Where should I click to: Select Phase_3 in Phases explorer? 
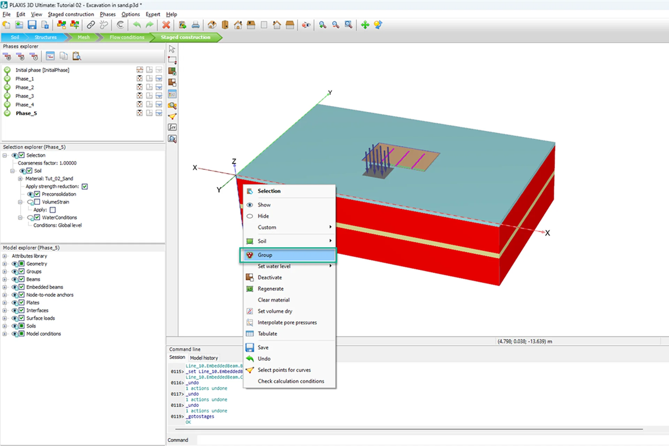click(x=24, y=96)
